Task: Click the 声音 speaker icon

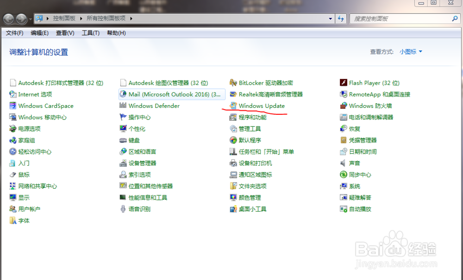Action: (x=344, y=163)
